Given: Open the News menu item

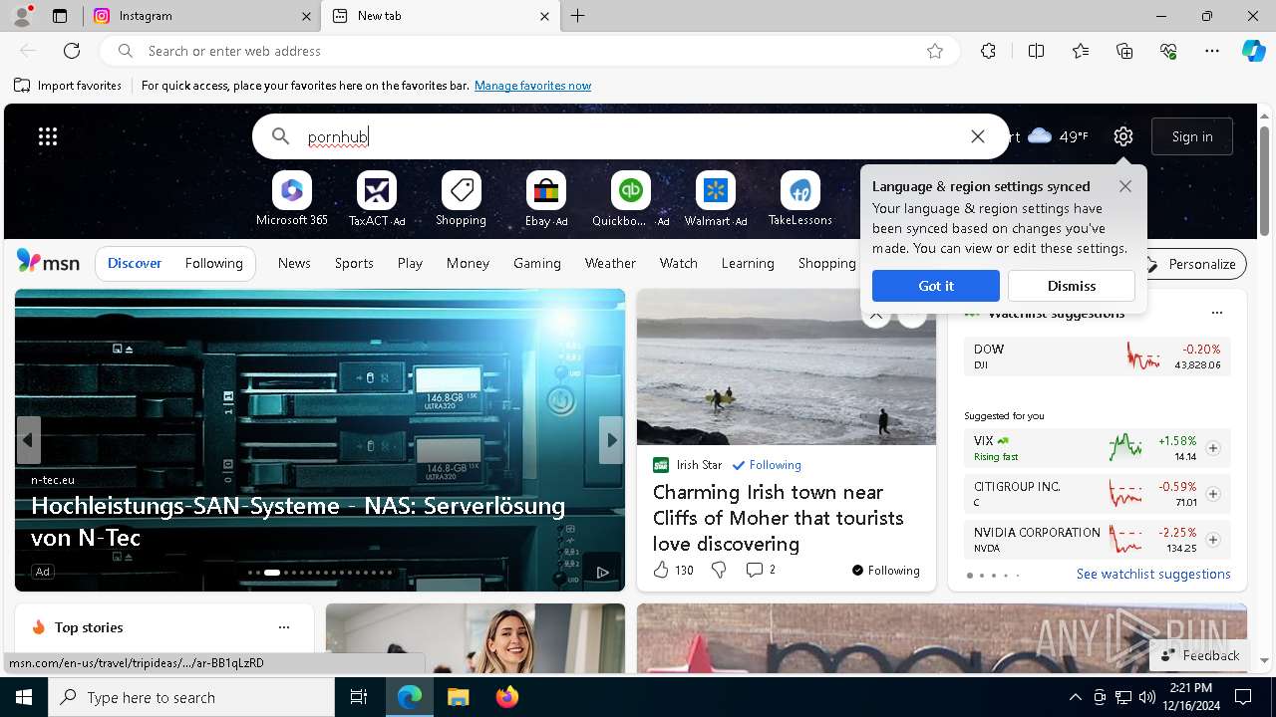Looking at the screenshot, I should tap(294, 263).
